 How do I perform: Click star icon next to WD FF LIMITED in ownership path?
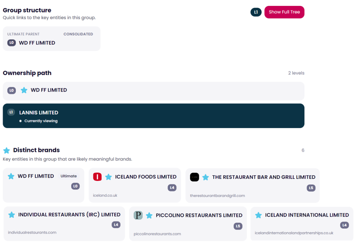24,90
